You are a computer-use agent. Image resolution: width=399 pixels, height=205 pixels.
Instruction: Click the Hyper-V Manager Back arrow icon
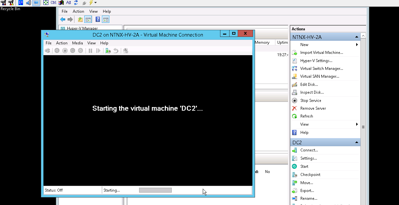coord(63,20)
